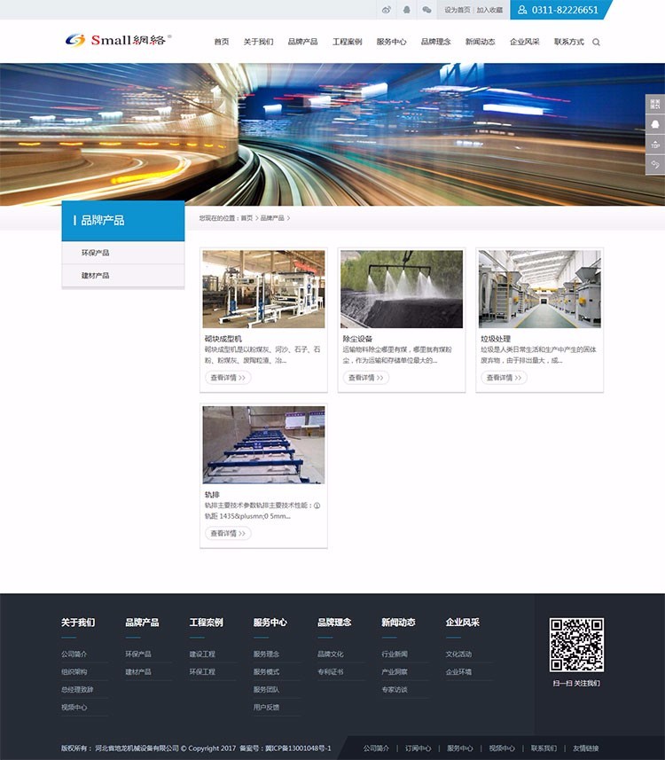
Task: Click 查看详情 under 砌块成型机
Action: coord(228,378)
